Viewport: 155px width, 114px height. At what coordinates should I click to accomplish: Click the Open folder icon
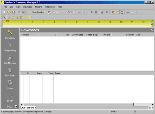point(9,12)
